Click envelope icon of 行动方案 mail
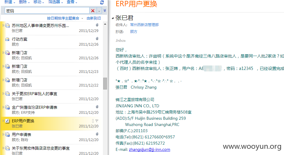284x155 pixels. 7,39
